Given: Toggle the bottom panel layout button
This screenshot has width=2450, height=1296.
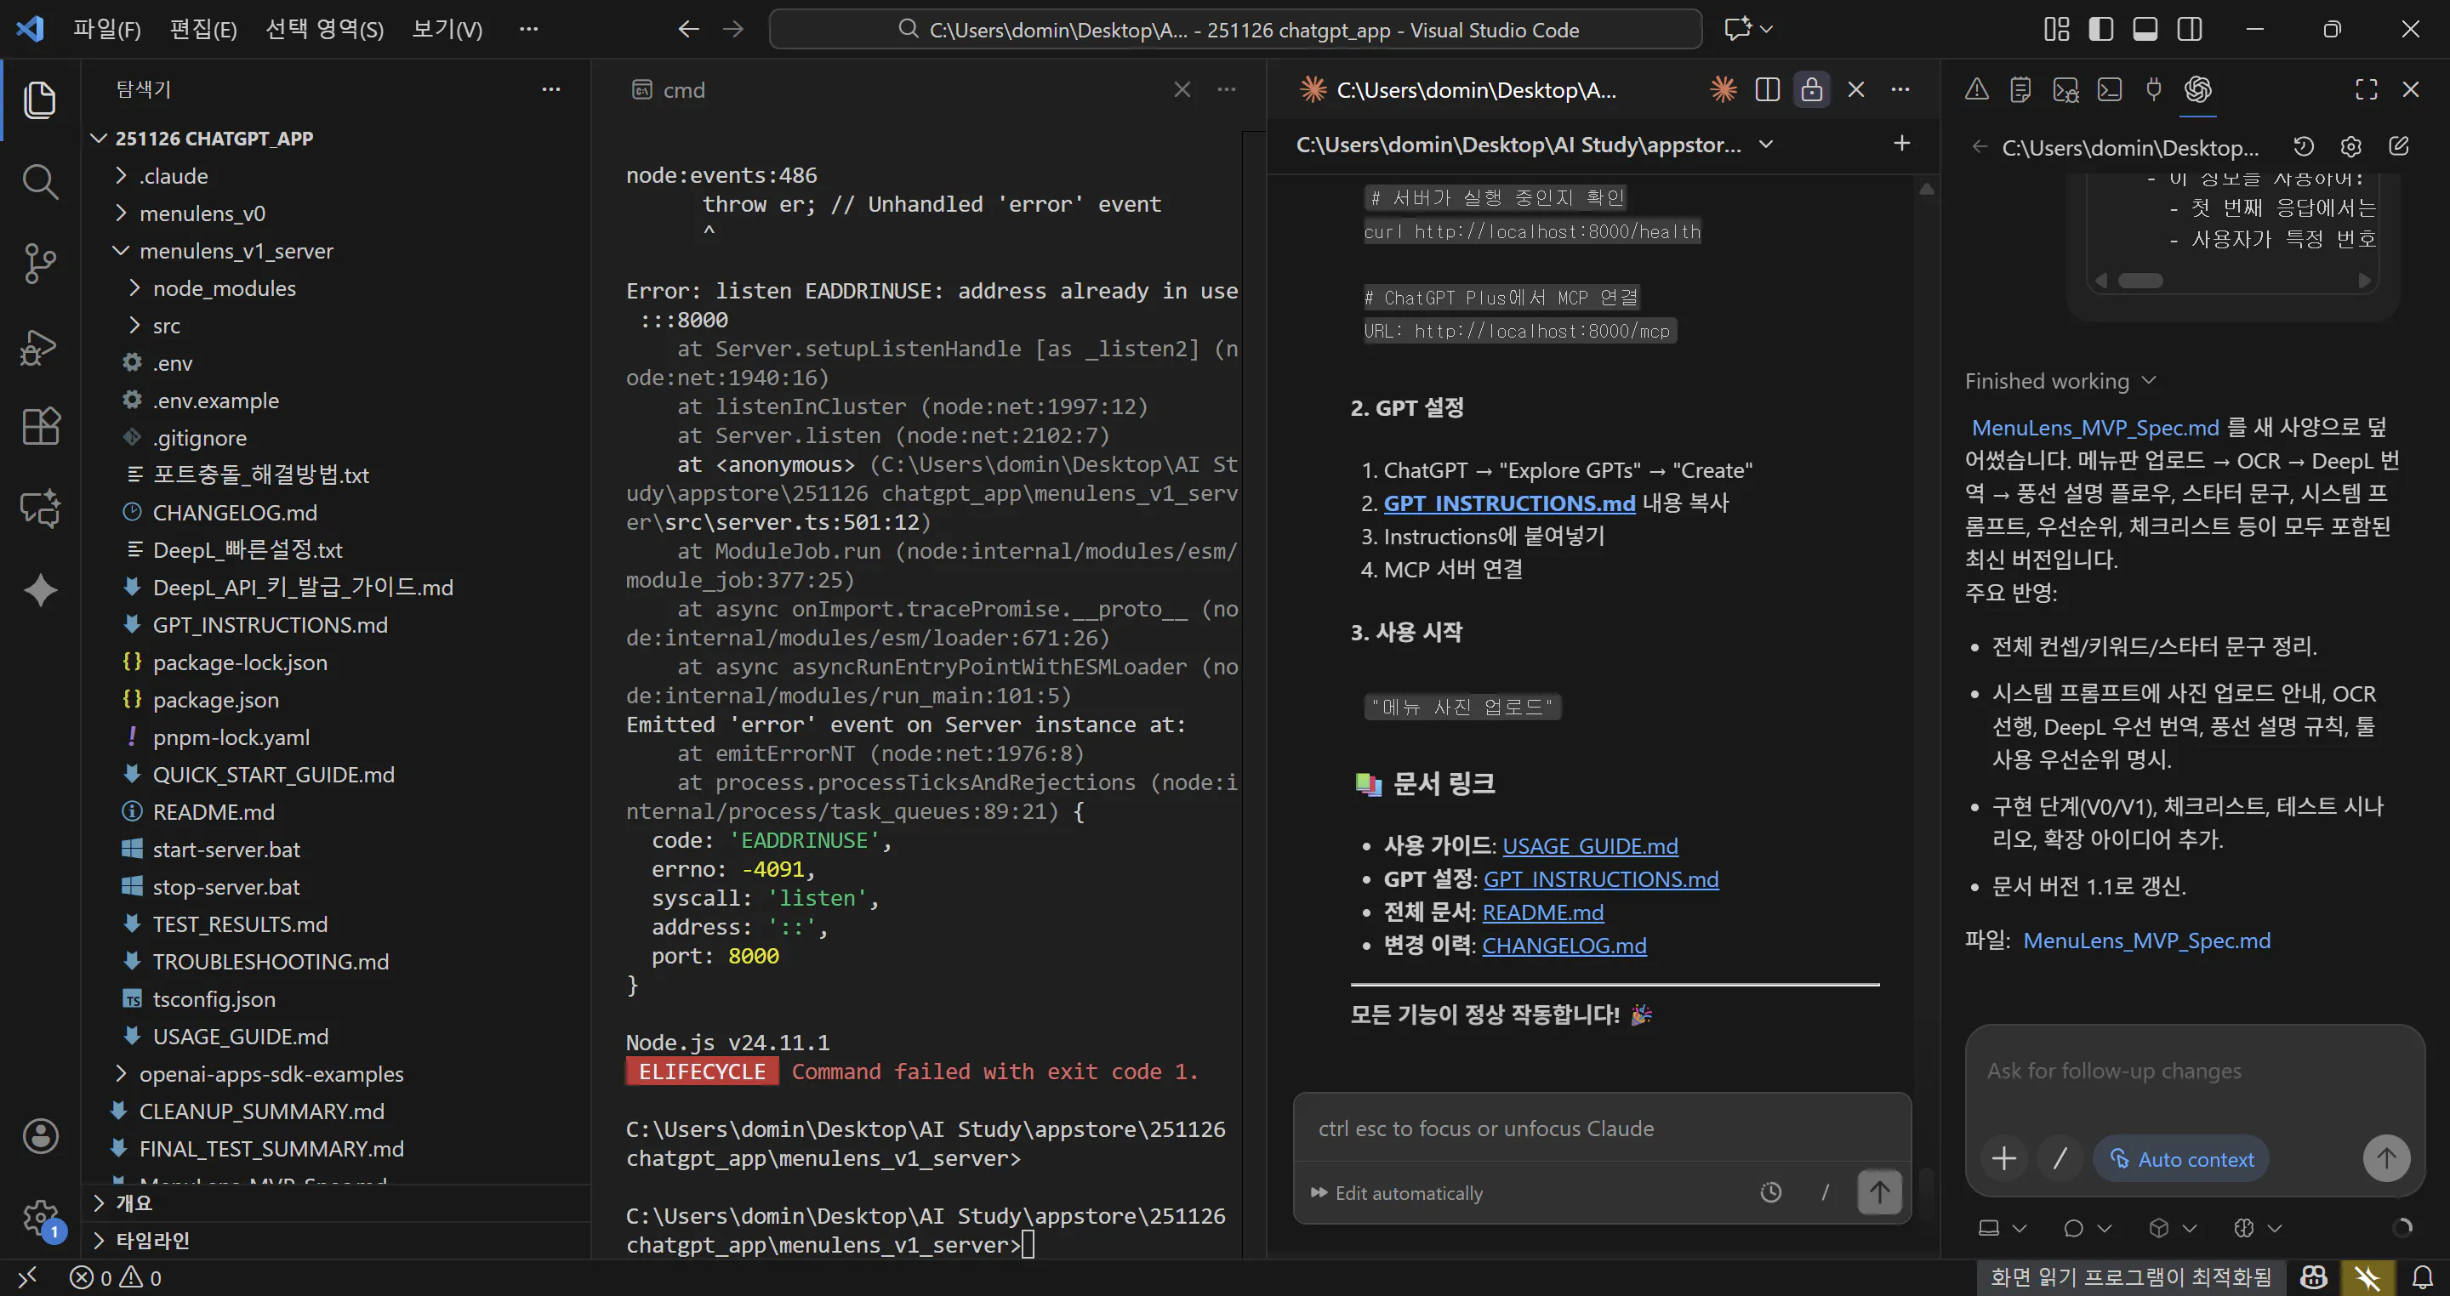Looking at the screenshot, I should point(2145,30).
